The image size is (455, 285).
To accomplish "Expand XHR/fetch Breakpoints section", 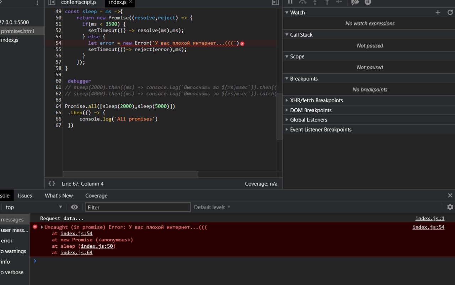I will pos(287,100).
